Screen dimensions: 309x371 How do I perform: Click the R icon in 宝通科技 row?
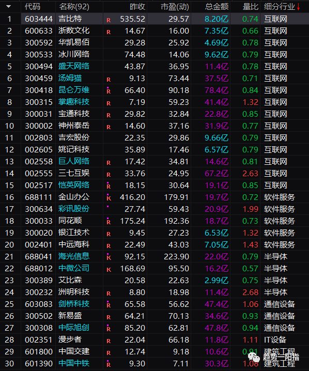109,115
